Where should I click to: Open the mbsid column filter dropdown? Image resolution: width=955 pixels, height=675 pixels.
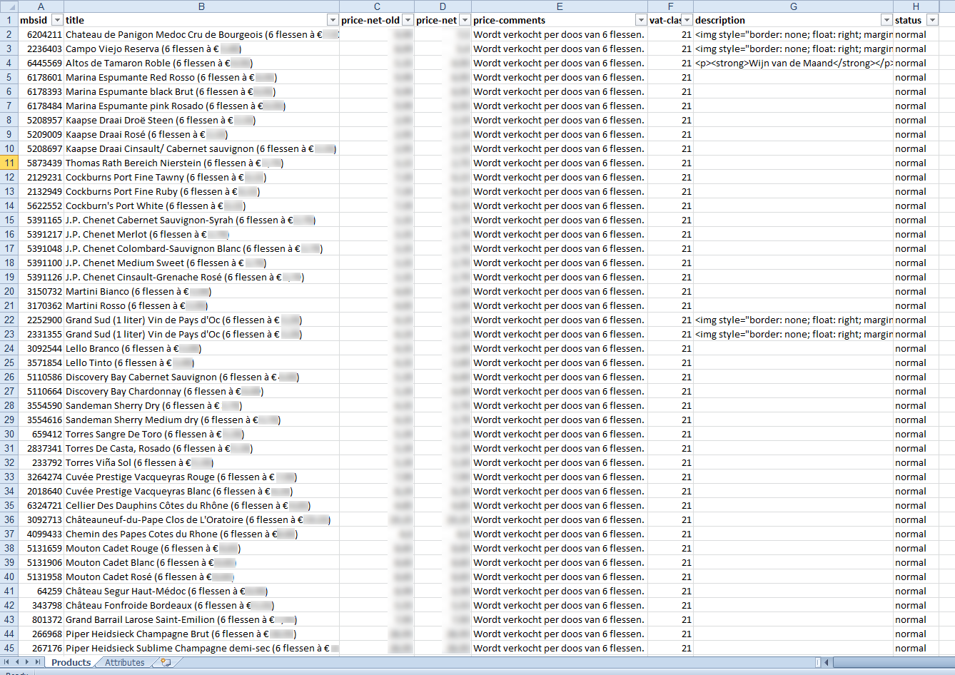(x=58, y=20)
